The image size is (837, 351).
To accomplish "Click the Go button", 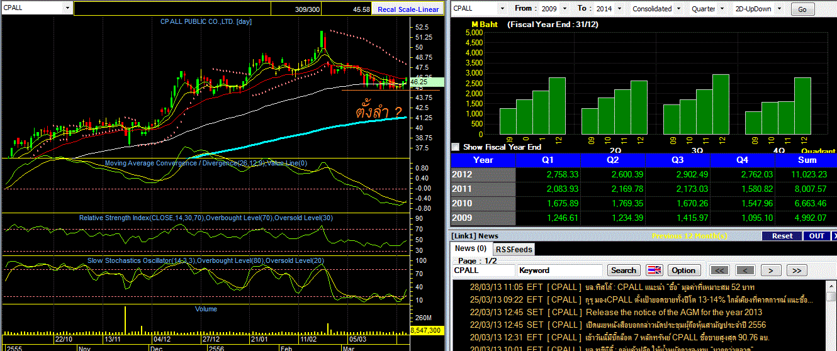I will (x=802, y=9).
